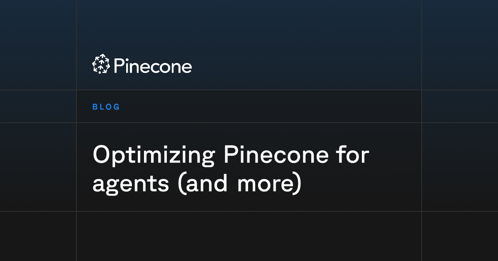This screenshot has height=261, width=498.
Task: Click the letter "B" in the BLOG label
Action: (x=95, y=107)
